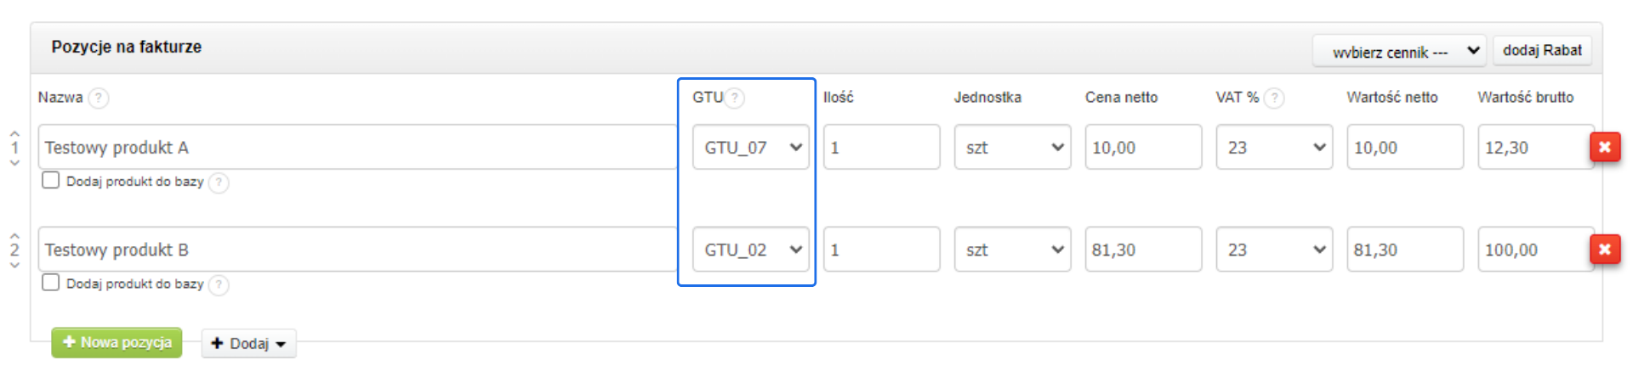Remove the Testowy produkt B row
The height and width of the screenshot is (382, 1633).
[x=1605, y=249]
